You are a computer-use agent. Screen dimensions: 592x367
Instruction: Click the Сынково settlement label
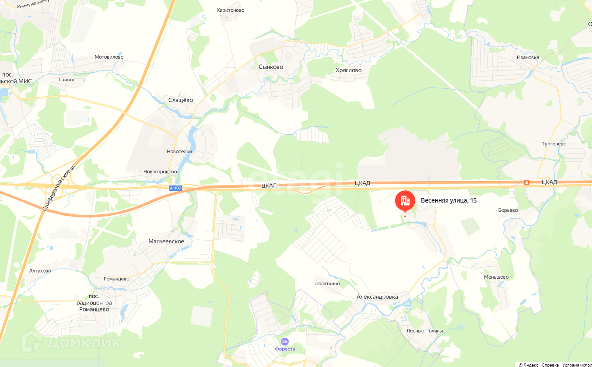pos(271,67)
